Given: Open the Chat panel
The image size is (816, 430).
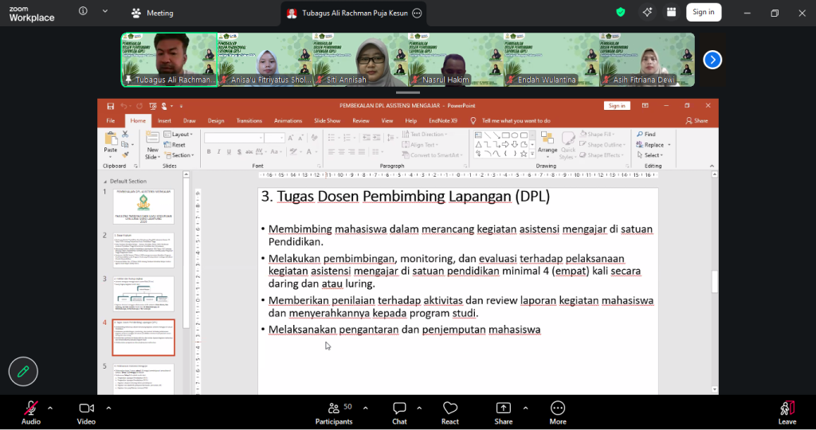Looking at the screenshot, I should 399,412.
